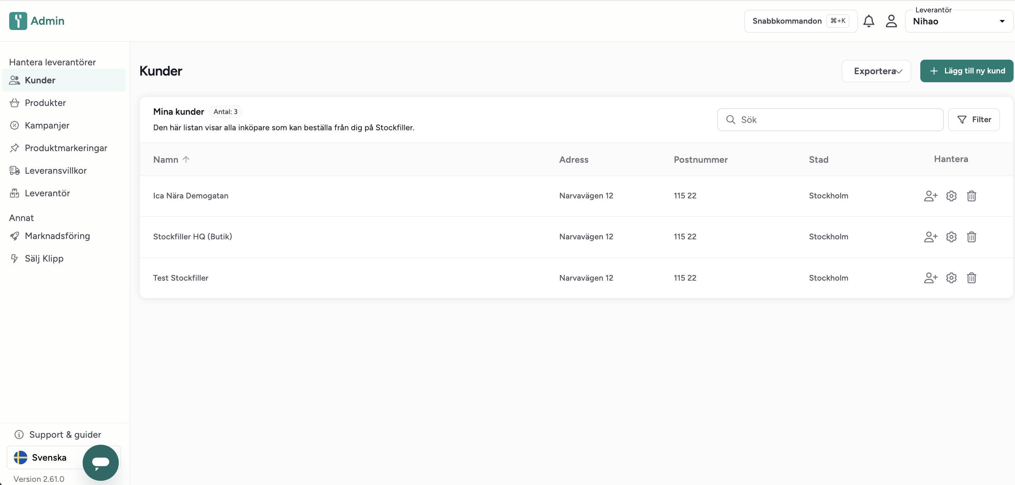Sort by Namn ascending arrow
The width and height of the screenshot is (1015, 485).
[x=186, y=160]
